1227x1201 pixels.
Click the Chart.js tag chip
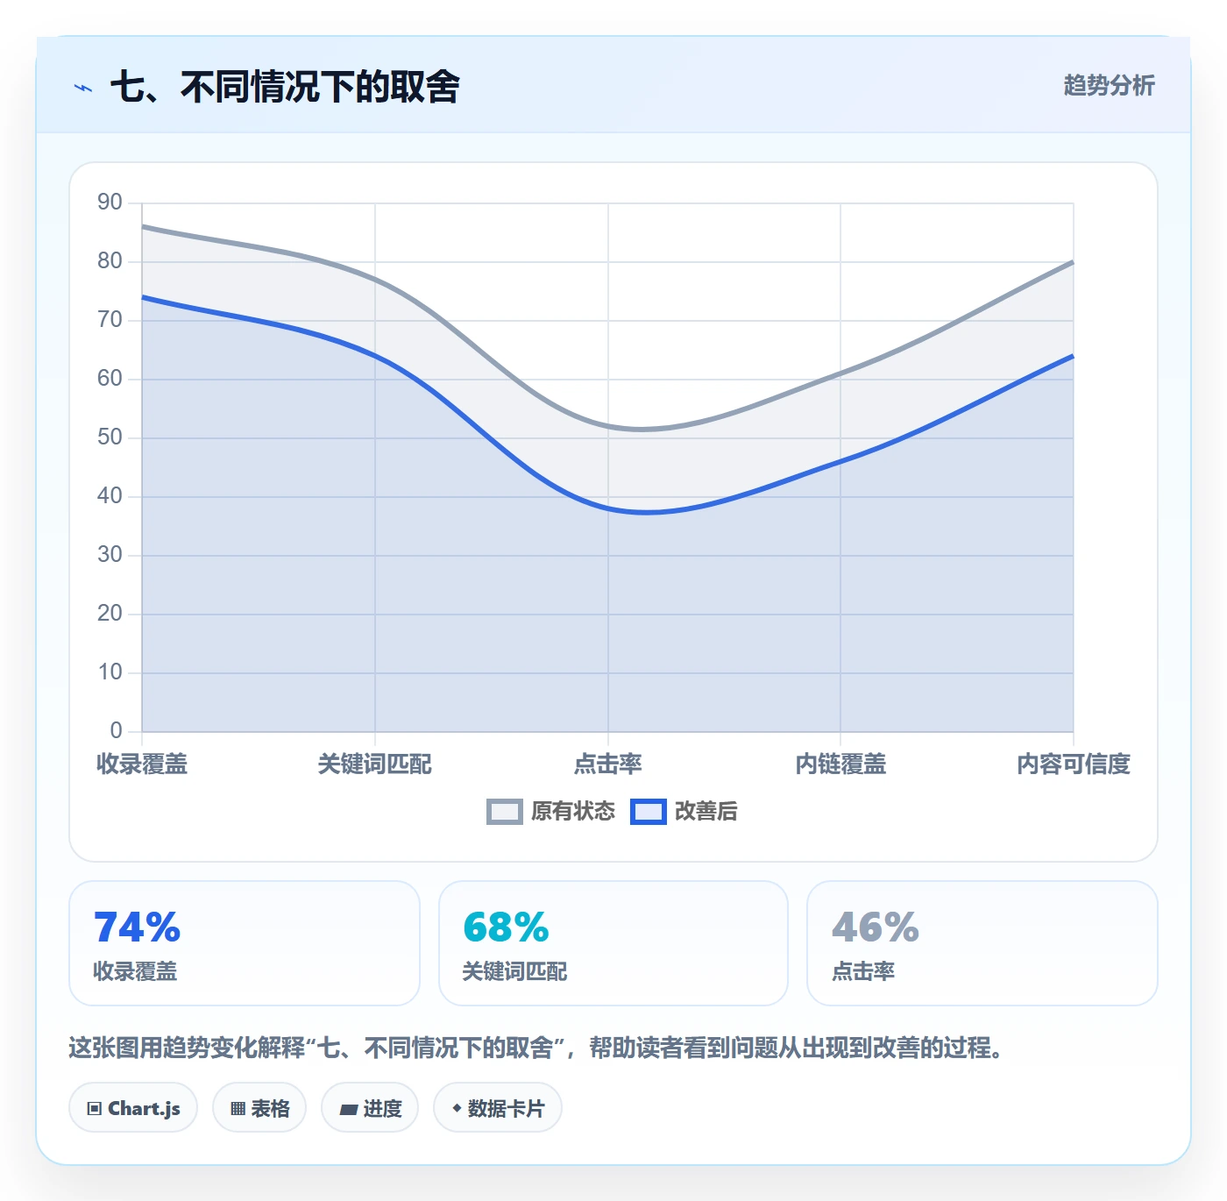click(133, 1108)
